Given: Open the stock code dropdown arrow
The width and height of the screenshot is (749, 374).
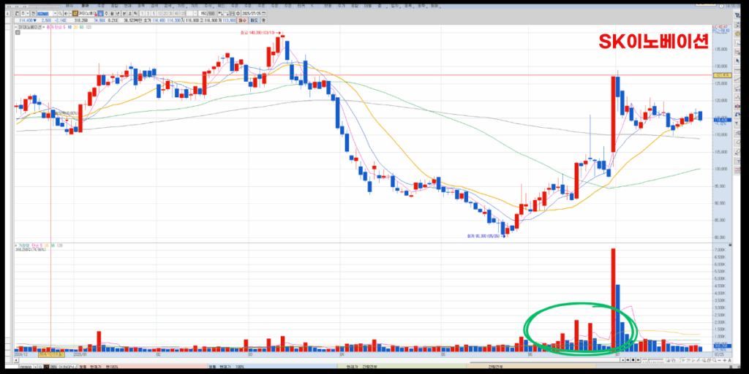Looking at the screenshot, I should 54,13.
